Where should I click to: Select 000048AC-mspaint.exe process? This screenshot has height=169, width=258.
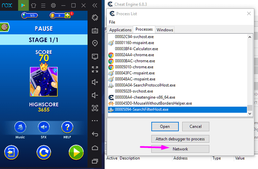coord(177,79)
